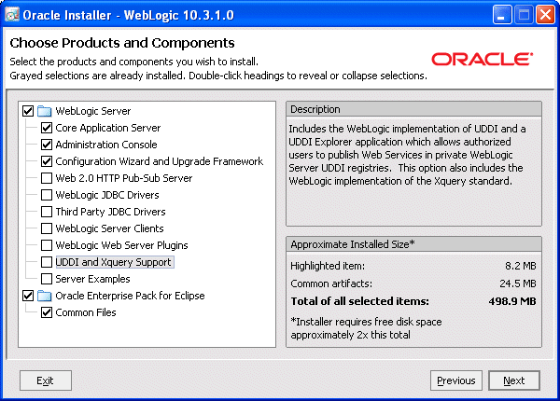The image size is (560, 401).
Task: Click the Oracle Enterprise Pack folder icon
Action: coord(45,296)
